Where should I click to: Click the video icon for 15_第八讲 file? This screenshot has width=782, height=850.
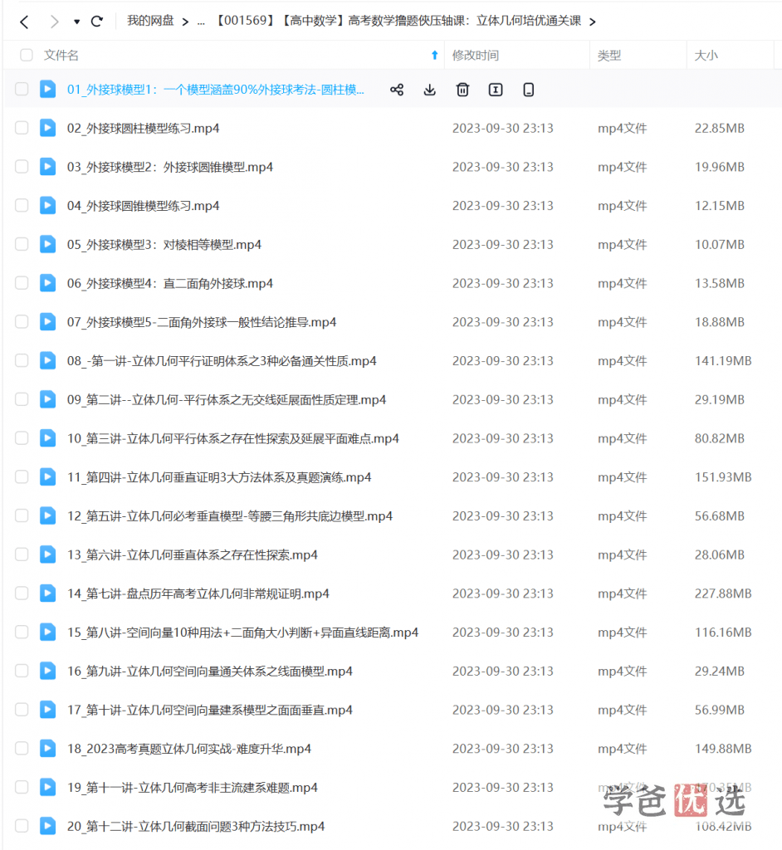pyautogui.click(x=47, y=632)
